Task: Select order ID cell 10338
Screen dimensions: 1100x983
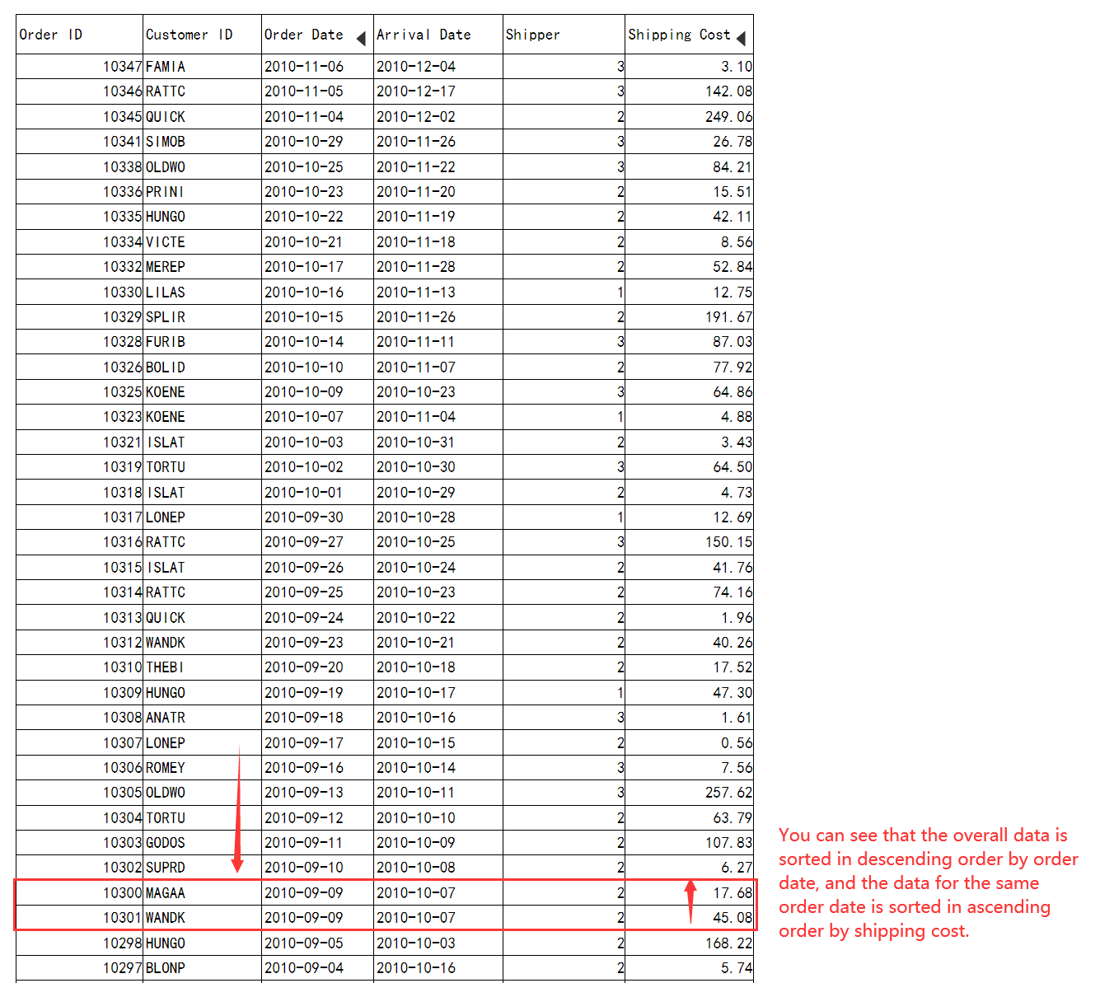Action: (x=80, y=167)
